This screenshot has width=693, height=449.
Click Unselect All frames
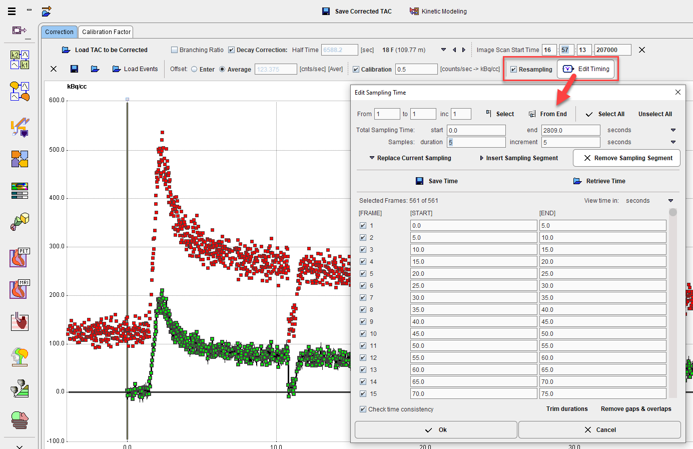[x=655, y=114]
